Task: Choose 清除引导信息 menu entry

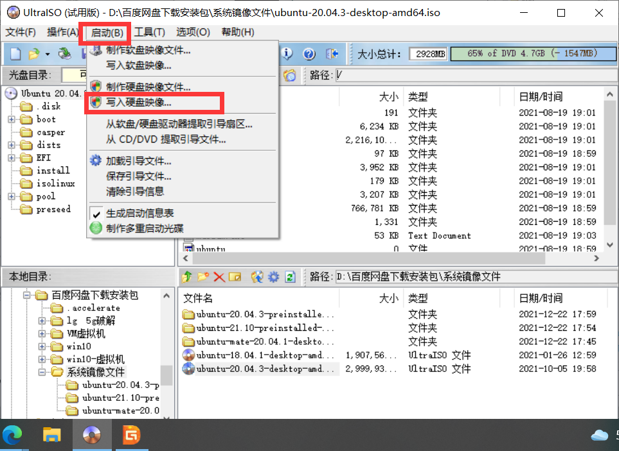Action: (183, 191)
